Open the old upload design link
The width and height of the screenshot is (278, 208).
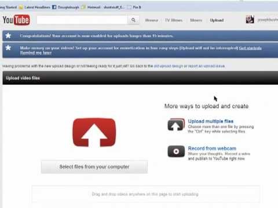click(168, 66)
